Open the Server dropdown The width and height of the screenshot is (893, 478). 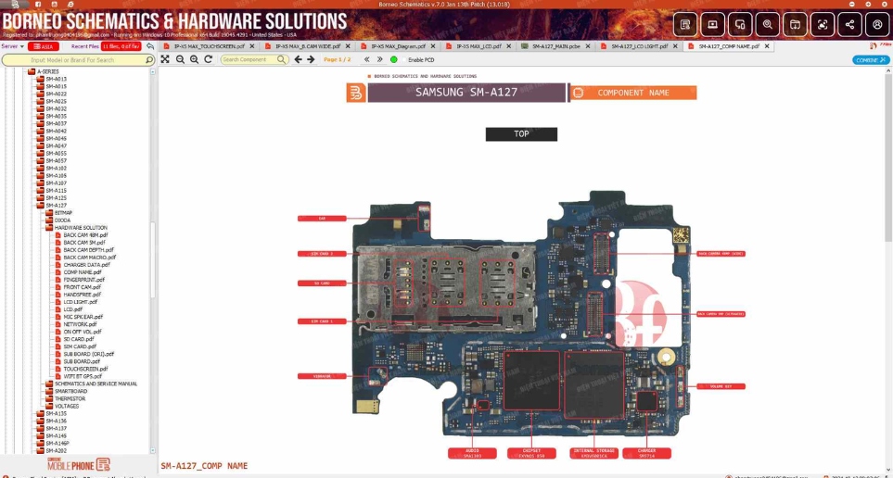[x=13, y=46]
